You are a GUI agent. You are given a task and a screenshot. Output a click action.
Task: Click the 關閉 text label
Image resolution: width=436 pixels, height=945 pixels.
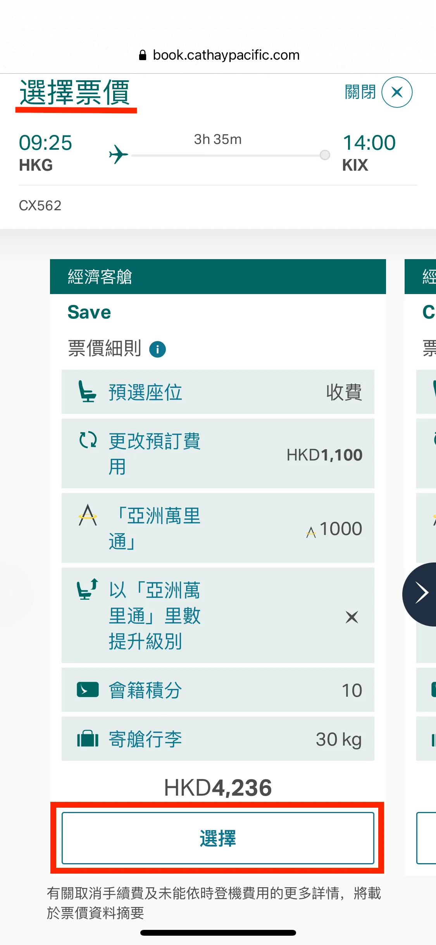point(360,92)
